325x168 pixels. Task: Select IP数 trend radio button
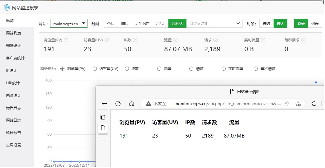click(x=127, y=68)
